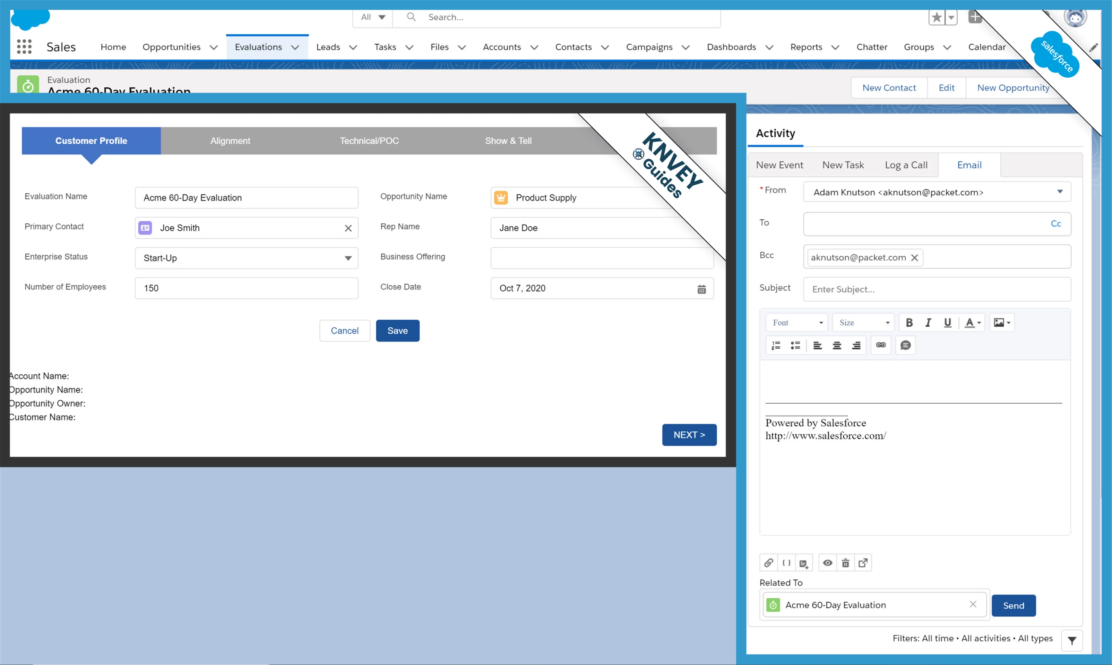Toggle underline formatting in email editor
Image resolution: width=1112 pixels, height=665 pixels.
click(947, 323)
